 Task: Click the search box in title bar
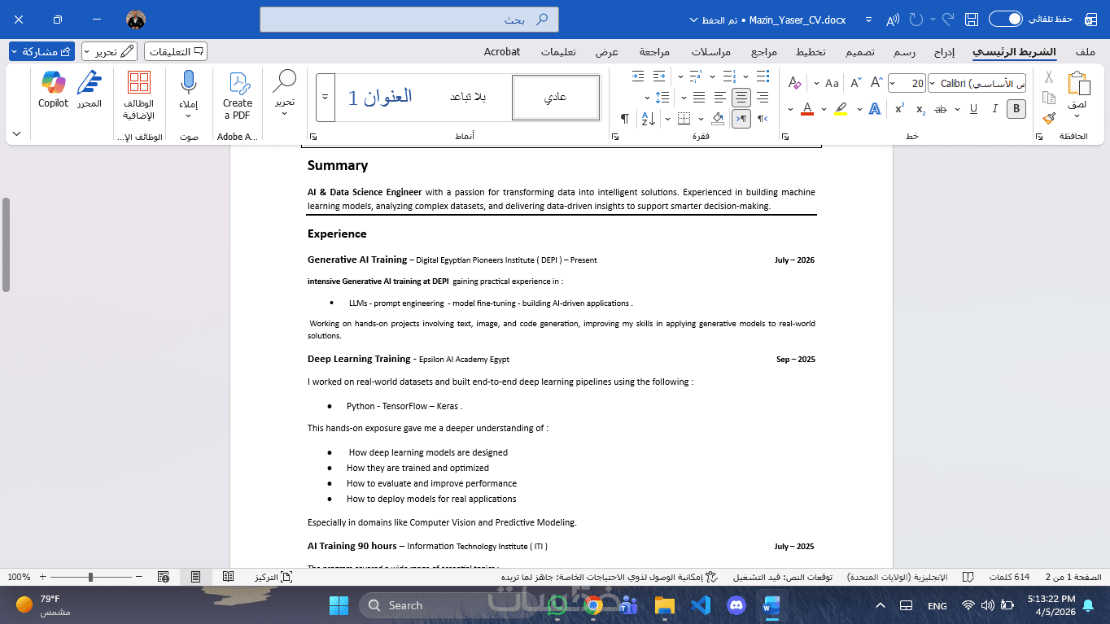tap(409, 19)
